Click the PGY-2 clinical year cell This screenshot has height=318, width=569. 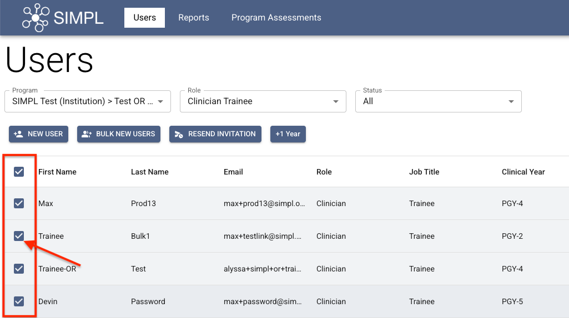pos(512,236)
